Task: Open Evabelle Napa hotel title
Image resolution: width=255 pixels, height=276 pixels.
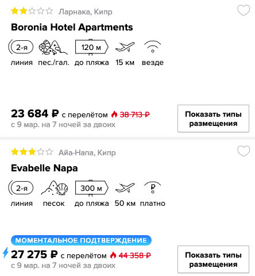Action: (x=44, y=168)
